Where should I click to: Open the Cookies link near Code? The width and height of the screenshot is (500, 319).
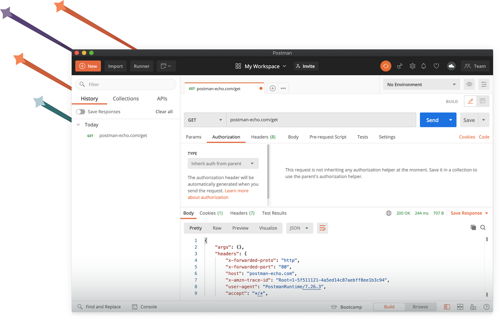pos(467,137)
